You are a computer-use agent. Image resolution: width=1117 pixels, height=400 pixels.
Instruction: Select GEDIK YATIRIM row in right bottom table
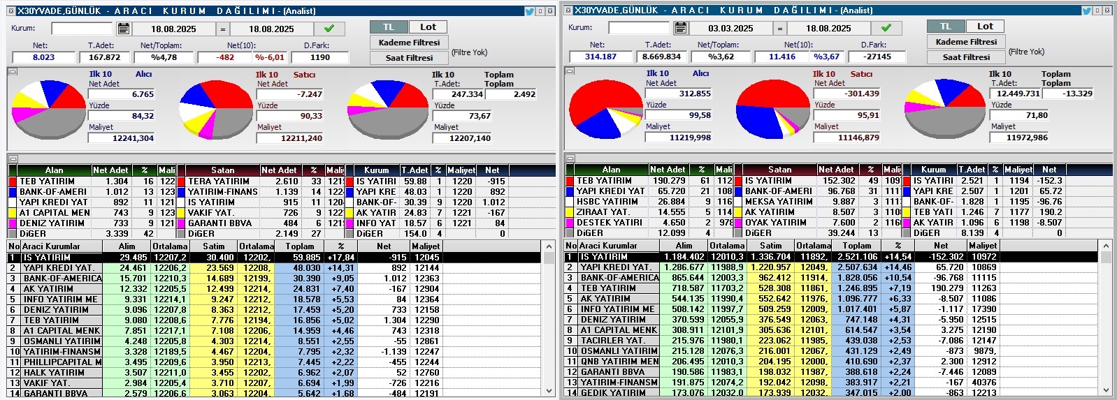831,393
